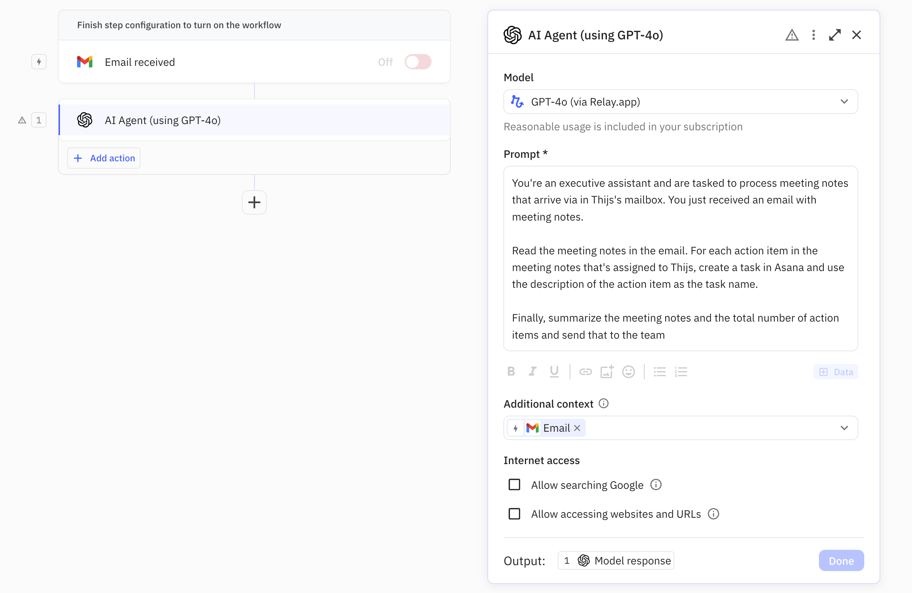This screenshot has width=912, height=593.
Task: Insert a bulleted list
Action: [660, 371]
